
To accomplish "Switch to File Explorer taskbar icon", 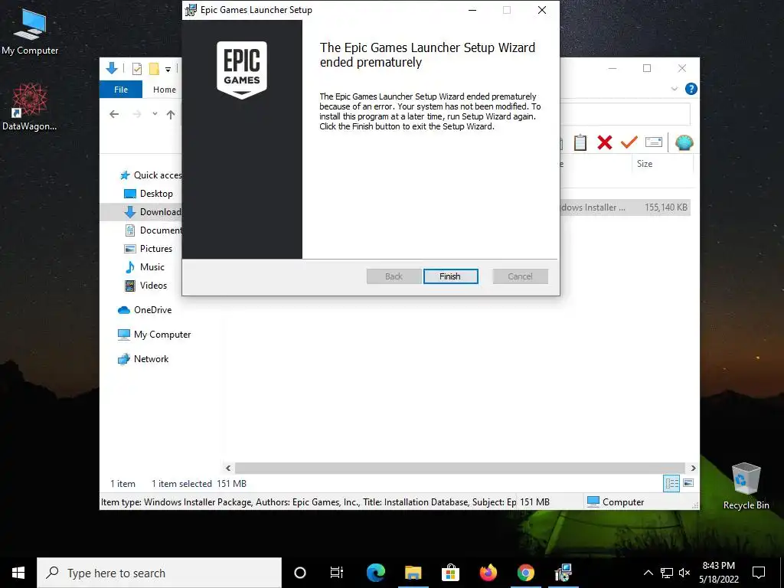I will point(413,573).
